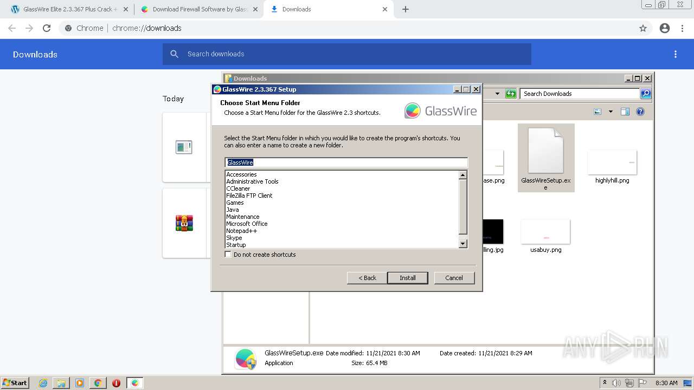Click the folder list scroll-up arrow
Viewport: 694px width, 390px height.
463,175
